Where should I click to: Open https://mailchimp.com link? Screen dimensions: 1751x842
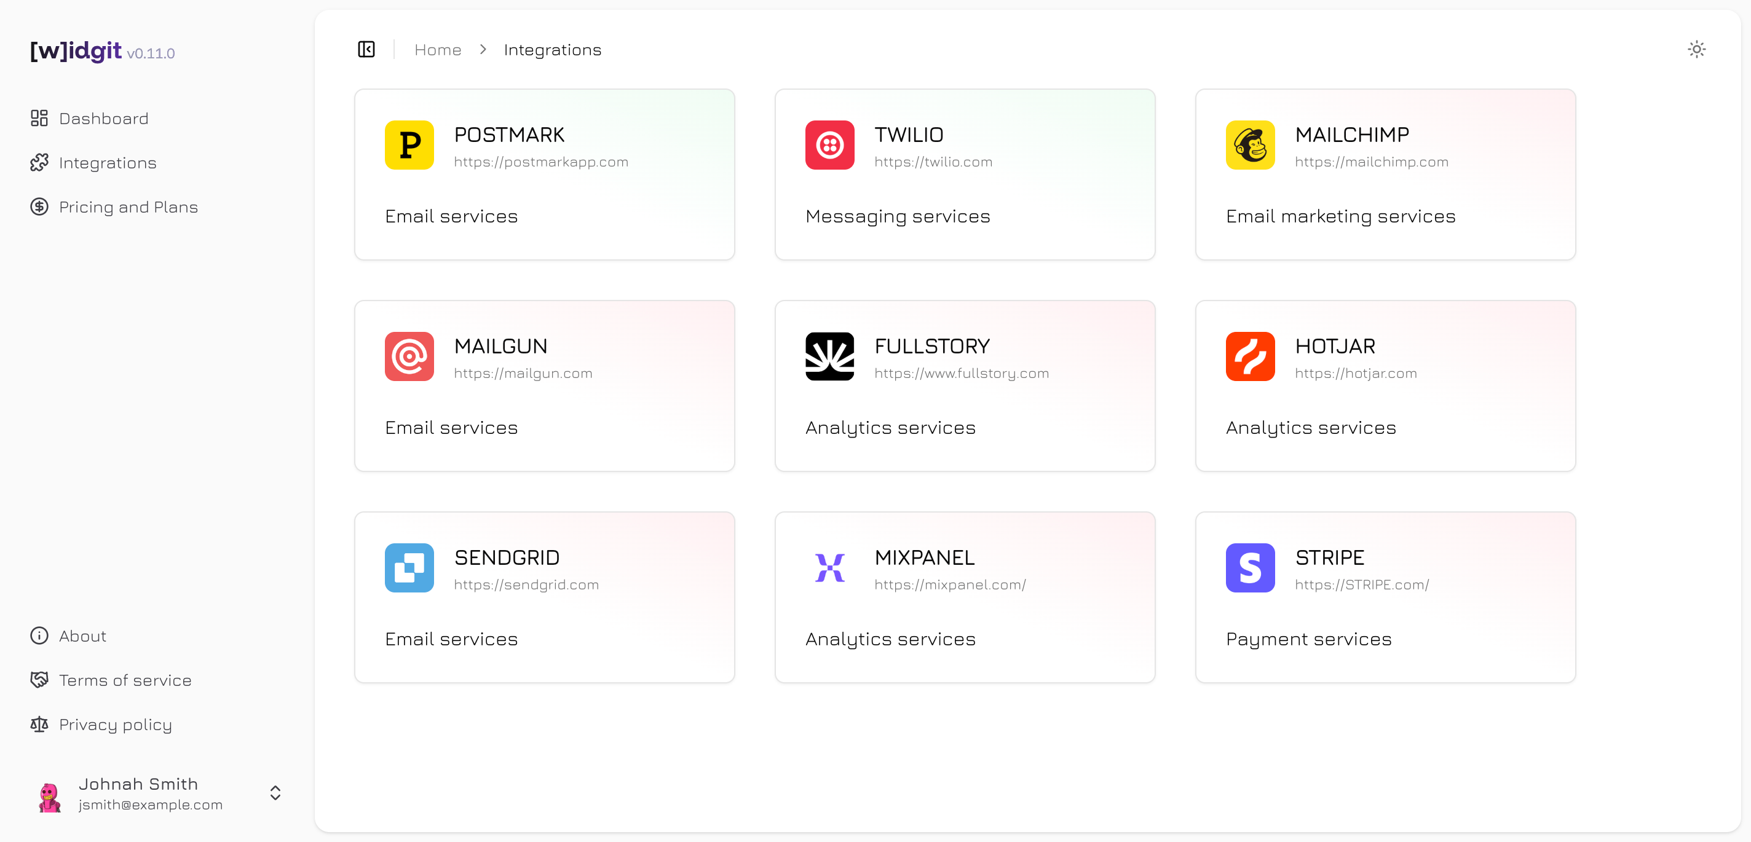click(1372, 162)
